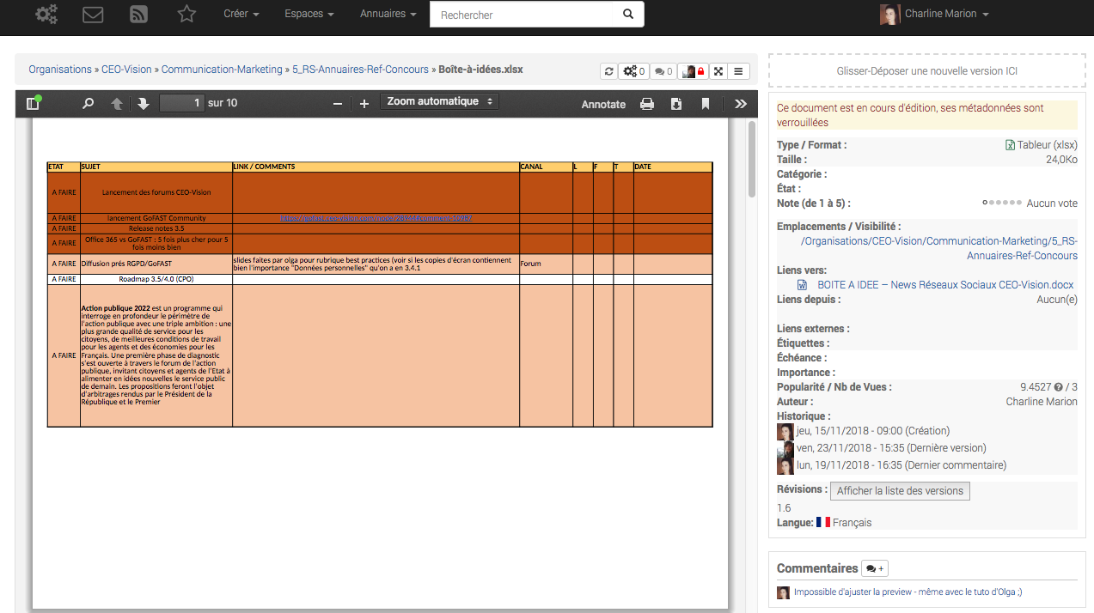
Task: Click the bookmark icon in viewer toolbar
Action: [x=706, y=104]
